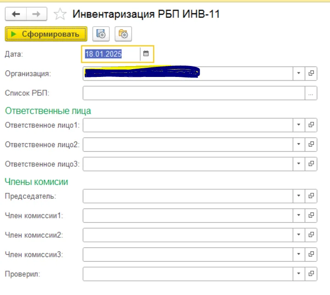Open the load report settings folder icon

pos(123,34)
